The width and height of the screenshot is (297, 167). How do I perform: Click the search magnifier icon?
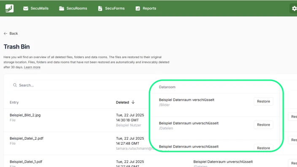click(x=15, y=85)
